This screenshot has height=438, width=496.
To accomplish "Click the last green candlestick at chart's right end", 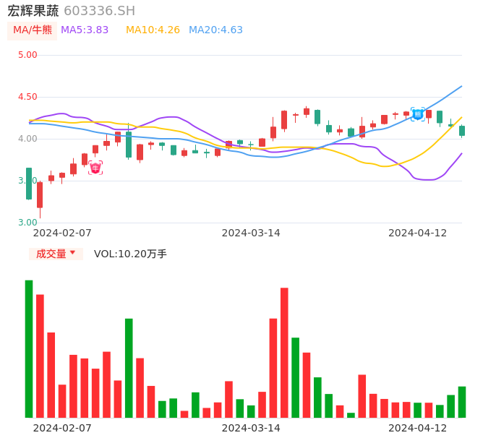I will point(462,131).
